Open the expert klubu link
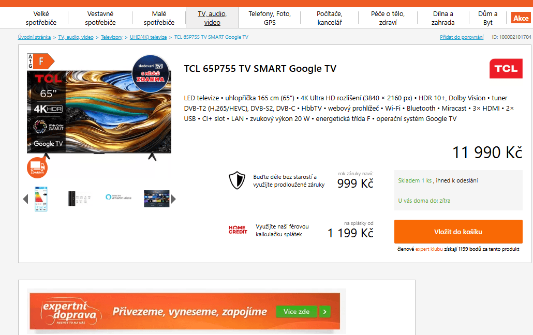The image size is (533, 335). coord(429,249)
